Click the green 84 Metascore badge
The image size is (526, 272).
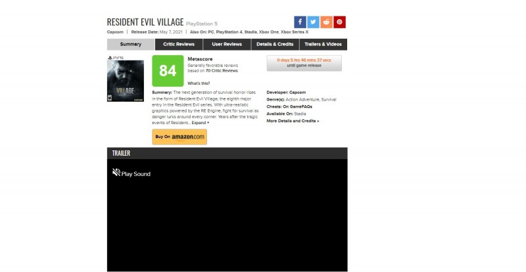pos(168,71)
